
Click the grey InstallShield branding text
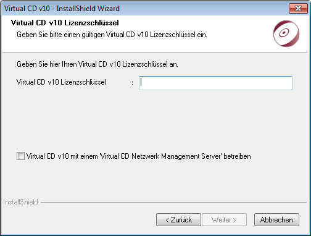point(20,202)
